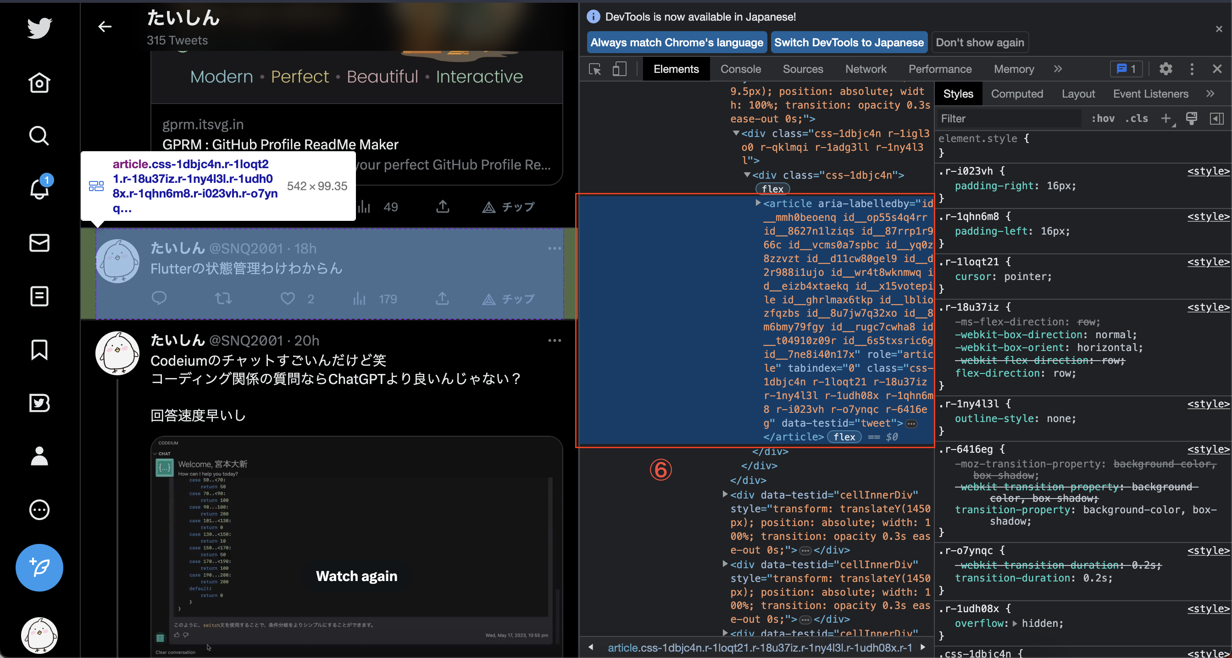Compose a new tweet with the feather button
The height and width of the screenshot is (658, 1232).
pos(39,568)
